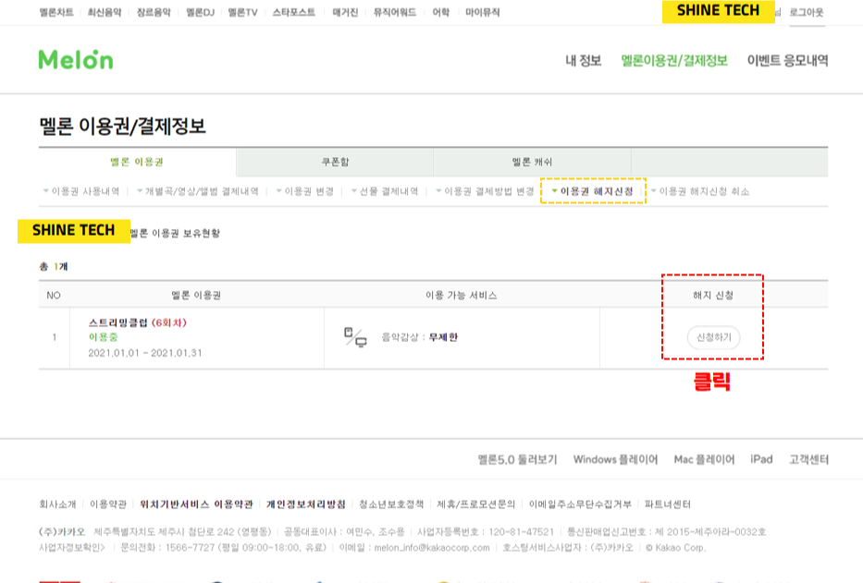Open the iPad link
Screen dimensions: 863x583
pos(762,459)
